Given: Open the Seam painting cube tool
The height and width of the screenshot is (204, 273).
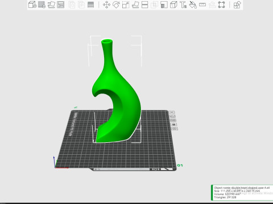Looking at the screenshot, I should 173,5.
